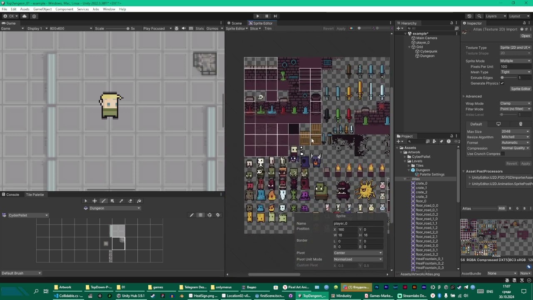Select the Tile Palette paintbrush tool
Viewport: 533px width, 300px height.
click(104, 201)
